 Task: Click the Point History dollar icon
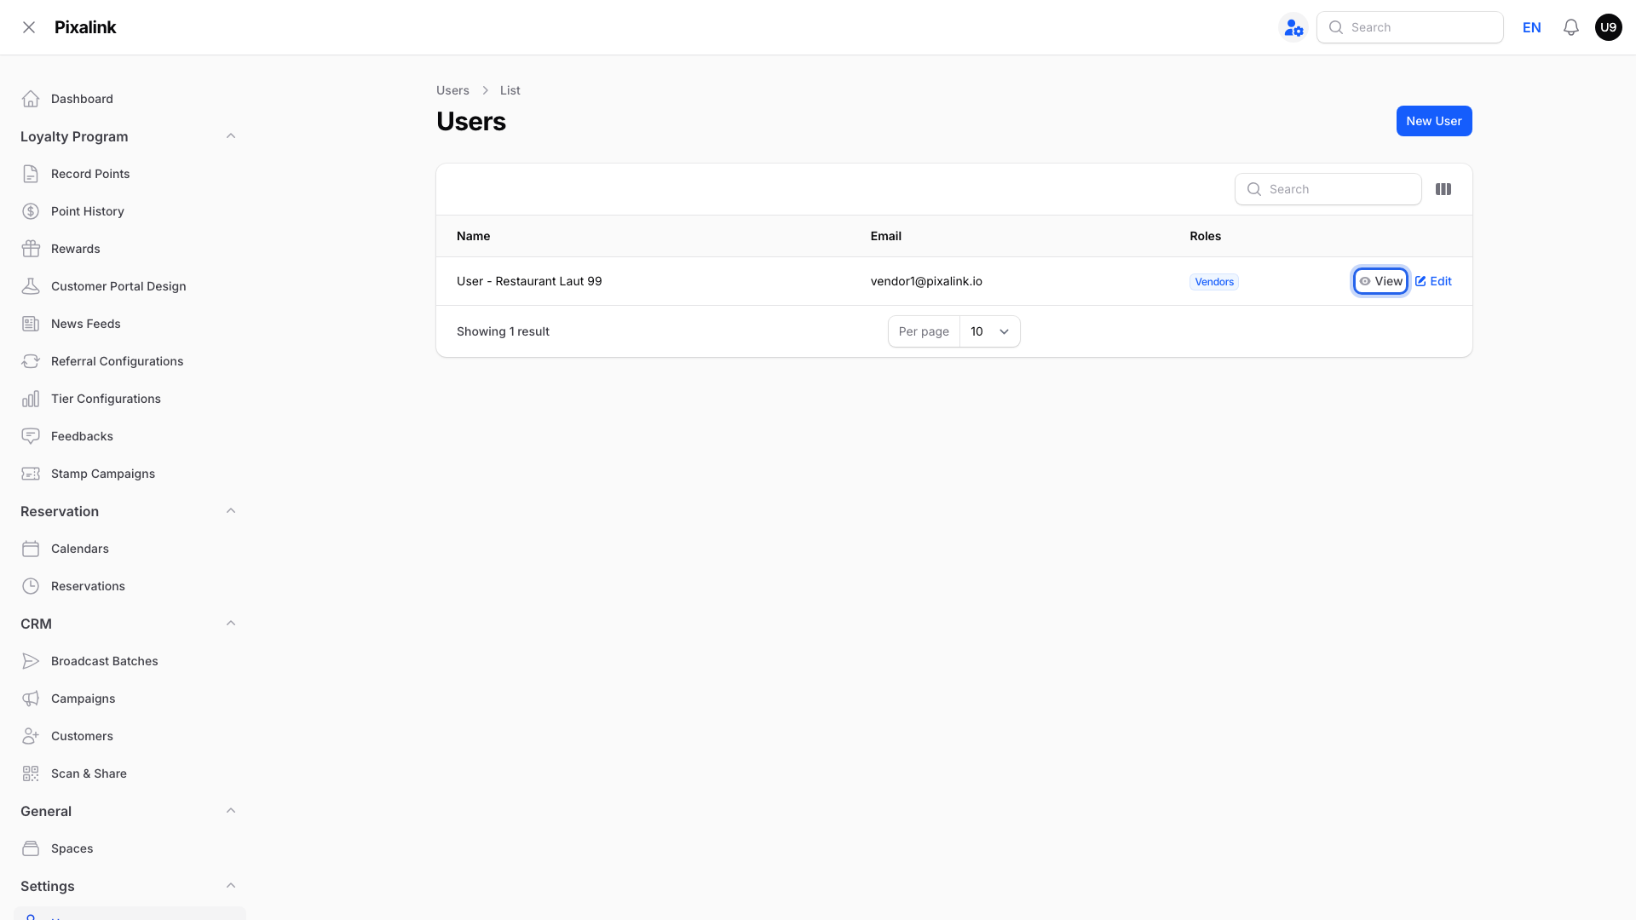31,211
